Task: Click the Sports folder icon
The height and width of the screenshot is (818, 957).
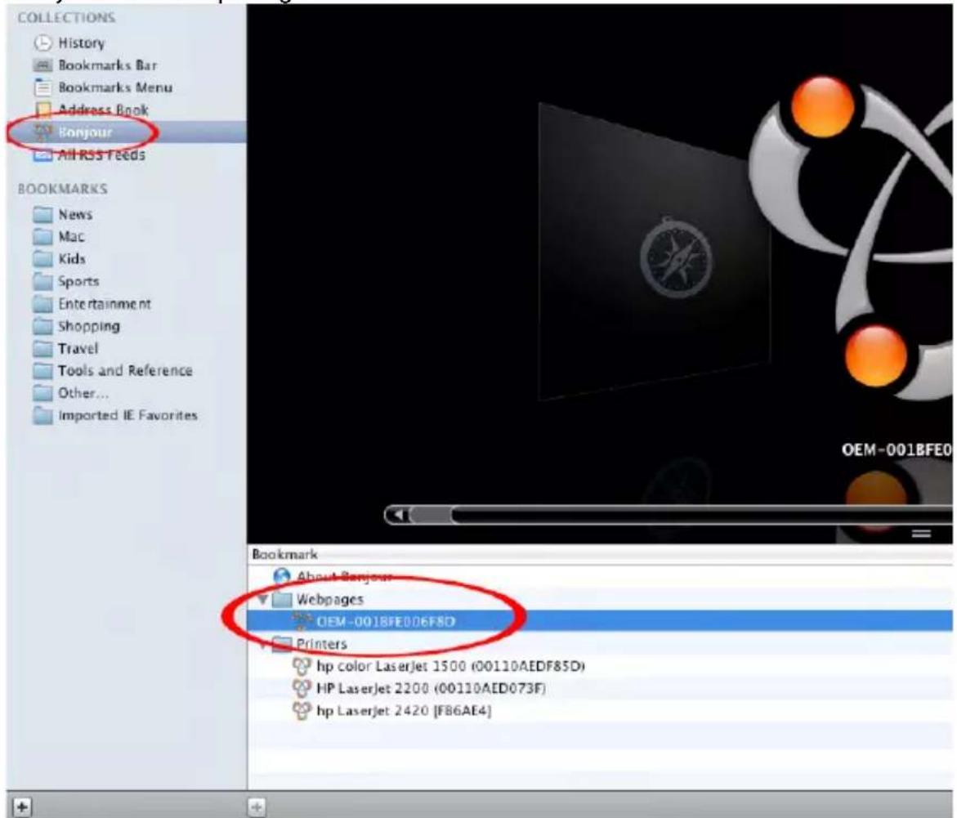Action: tap(42, 281)
